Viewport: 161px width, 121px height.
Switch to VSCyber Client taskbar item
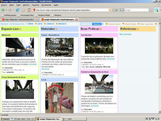(23, 119)
